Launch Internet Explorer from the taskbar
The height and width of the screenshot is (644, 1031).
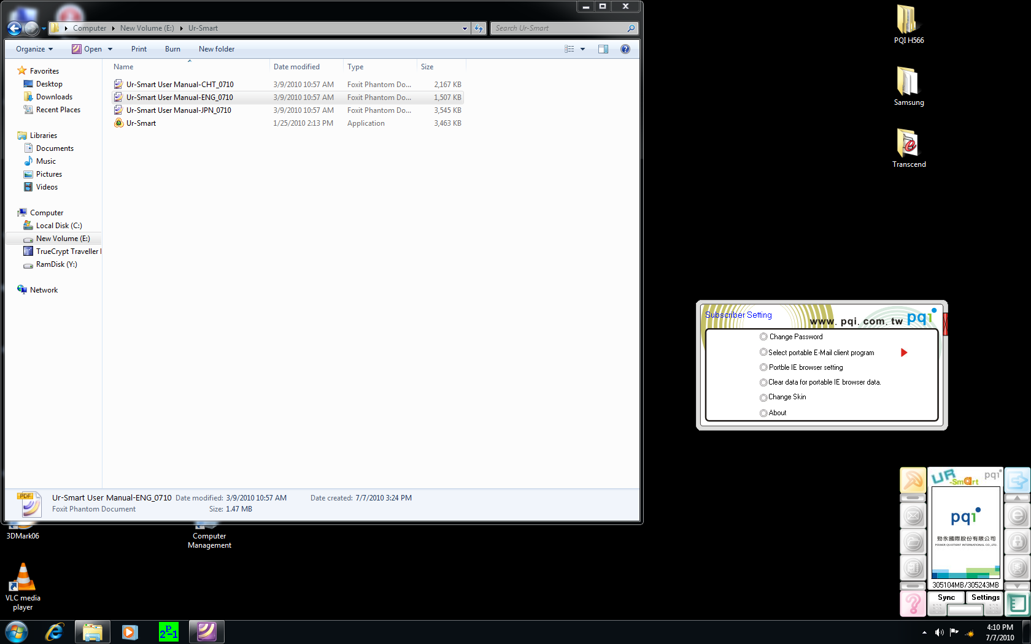coord(55,632)
